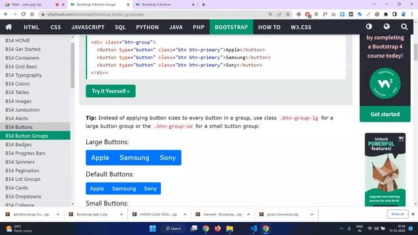Open menu arrow for HOME LOAN TASK zip
This screenshot has height=235, width=418.
point(185,215)
